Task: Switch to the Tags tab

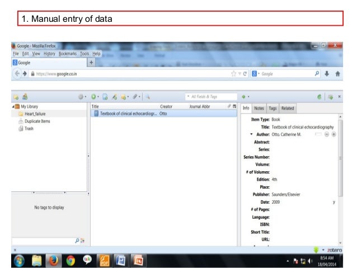Action: click(x=273, y=108)
